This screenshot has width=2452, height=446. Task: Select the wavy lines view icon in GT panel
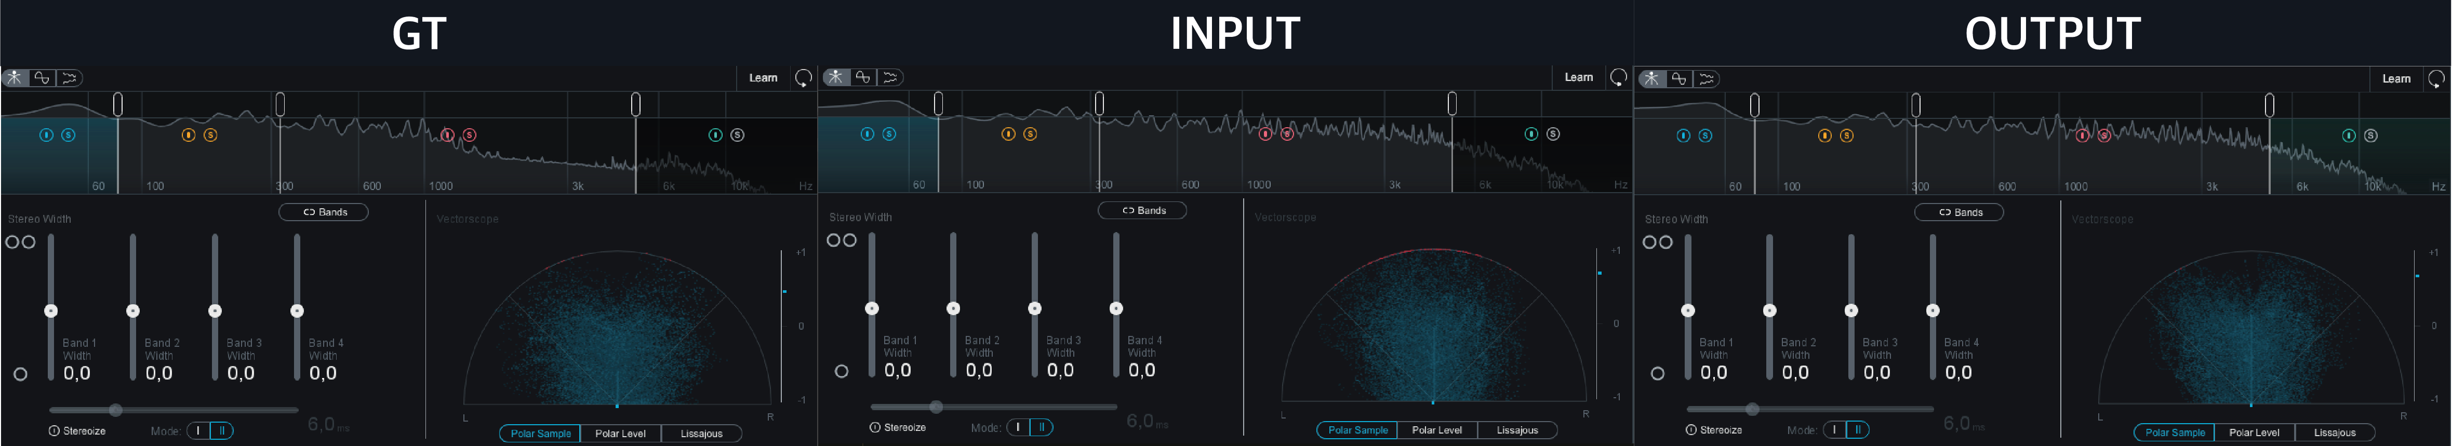point(70,78)
